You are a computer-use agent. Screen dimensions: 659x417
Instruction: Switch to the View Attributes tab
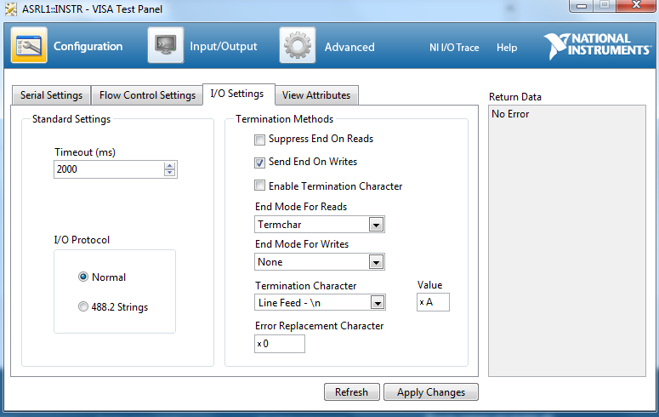[316, 95]
